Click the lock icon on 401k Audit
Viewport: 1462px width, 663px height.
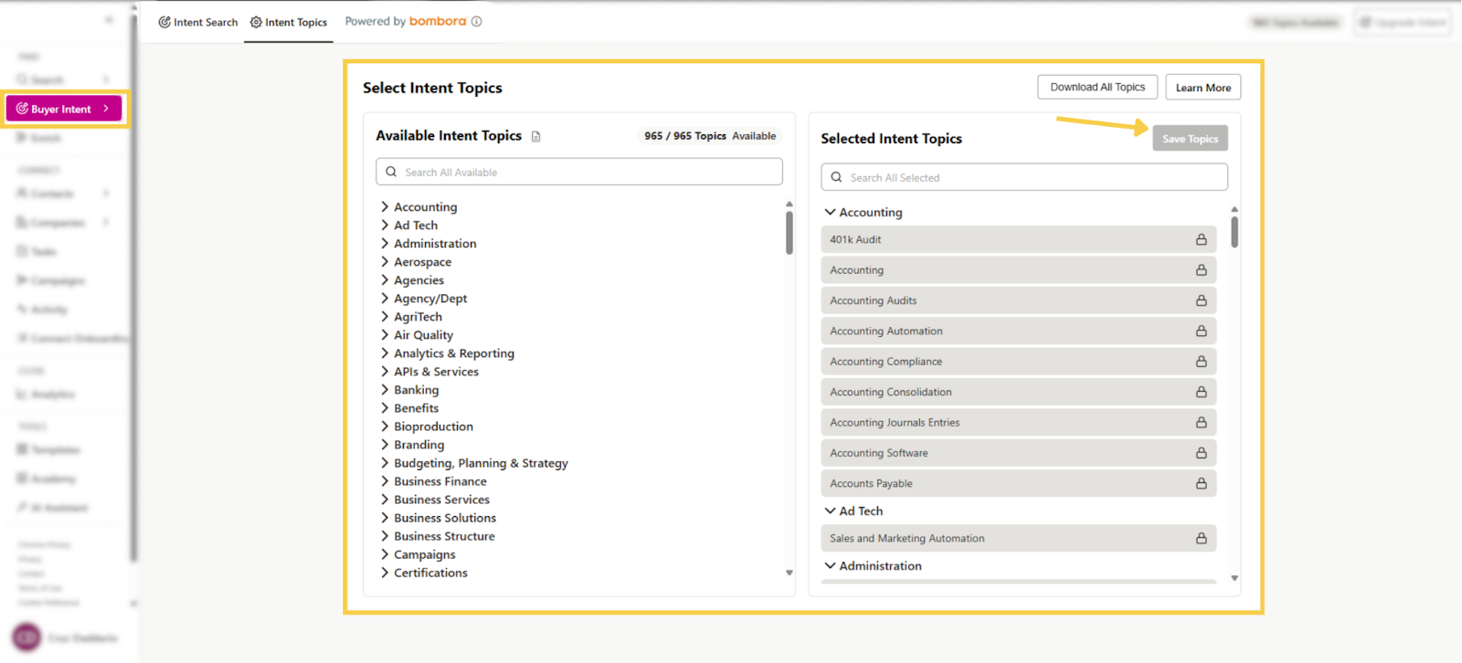click(x=1202, y=239)
